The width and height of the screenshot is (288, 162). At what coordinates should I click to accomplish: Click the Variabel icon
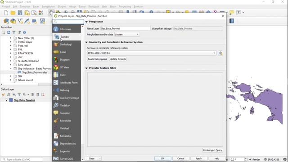coord(56,128)
